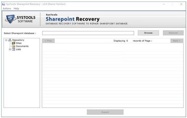This screenshot has height=118, width=187.
Task: Select the Sites tree item label
Action: 19,43
